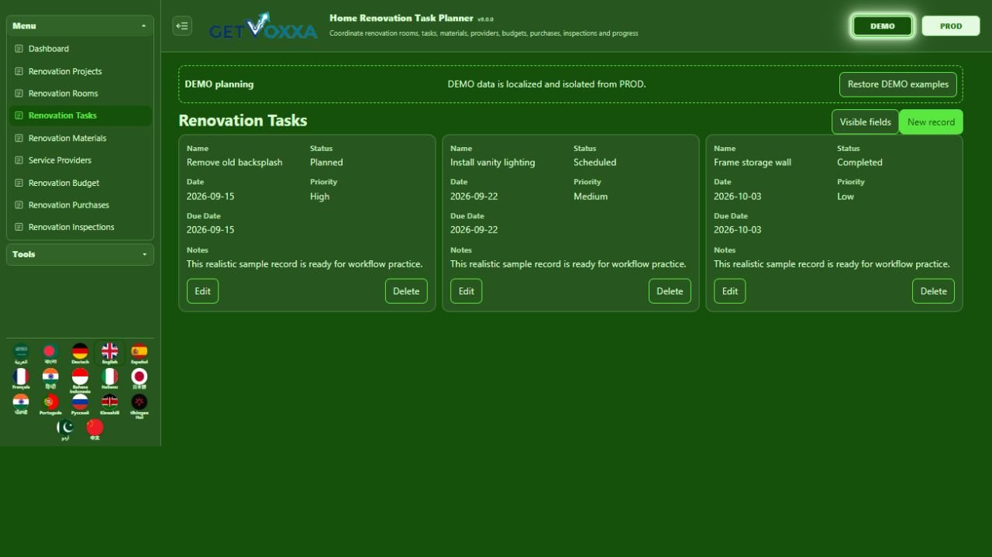Open Renovation Inspections
Screen dimensions: 992x557
(x=80, y=227)
